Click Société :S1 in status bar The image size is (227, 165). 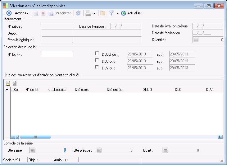click(11, 160)
